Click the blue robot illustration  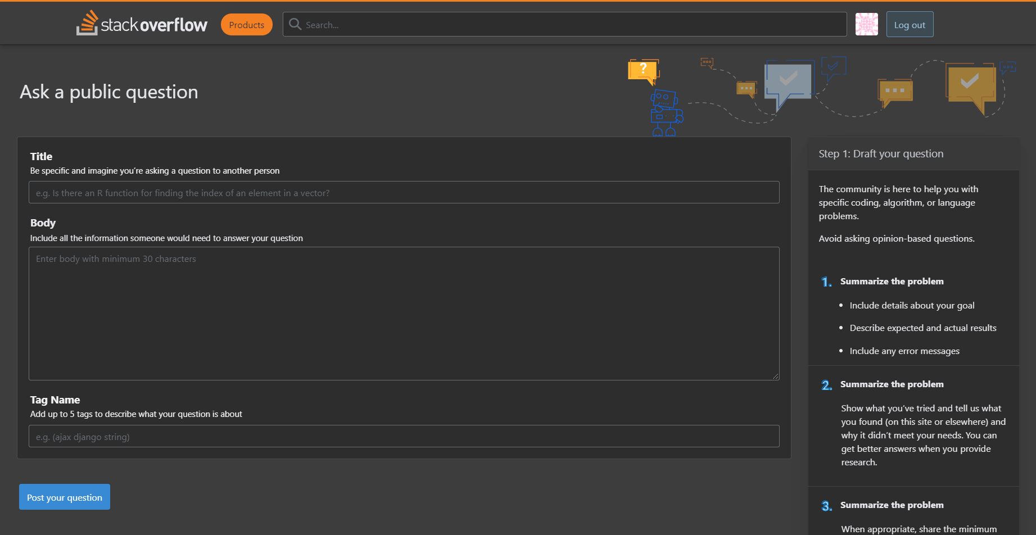[666, 112]
